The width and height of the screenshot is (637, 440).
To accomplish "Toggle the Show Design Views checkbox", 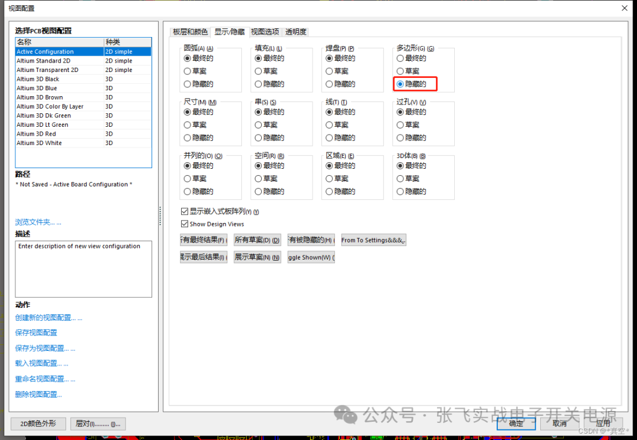I will (185, 224).
